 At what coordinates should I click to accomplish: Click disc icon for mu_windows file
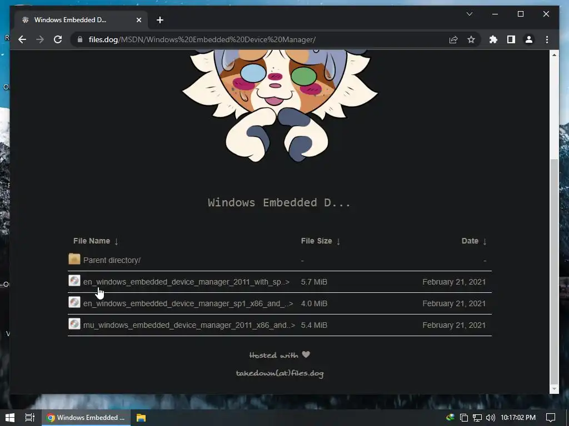click(x=74, y=324)
